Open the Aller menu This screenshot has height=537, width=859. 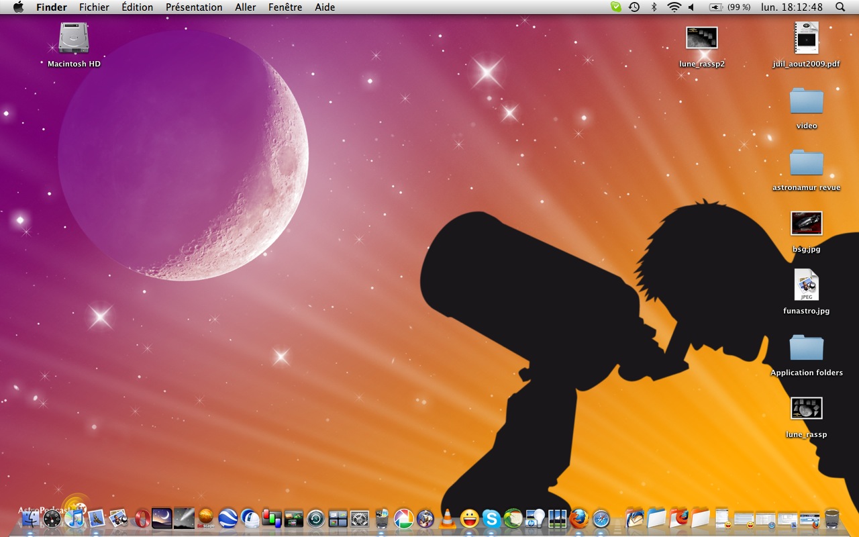click(x=246, y=7)
